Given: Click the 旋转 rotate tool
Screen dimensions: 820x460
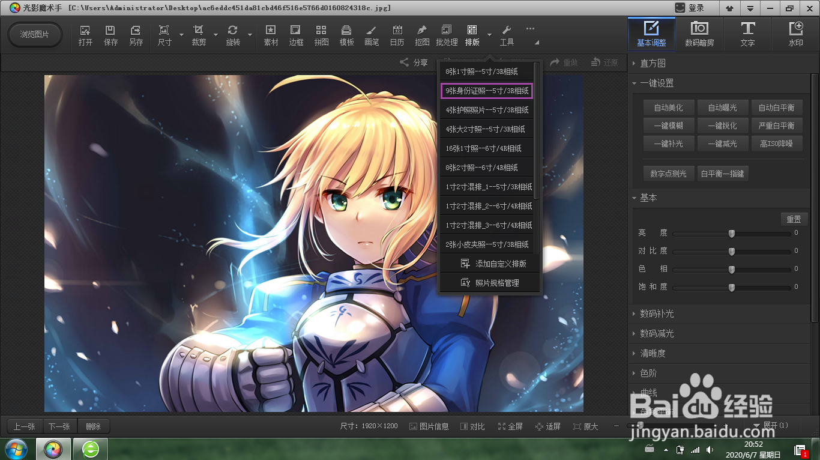Looking at the screenshot, I should (x=233, y=35).
